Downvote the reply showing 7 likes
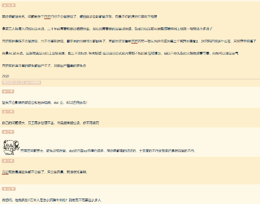Screen dimensions: 260x204 (11, 132)
